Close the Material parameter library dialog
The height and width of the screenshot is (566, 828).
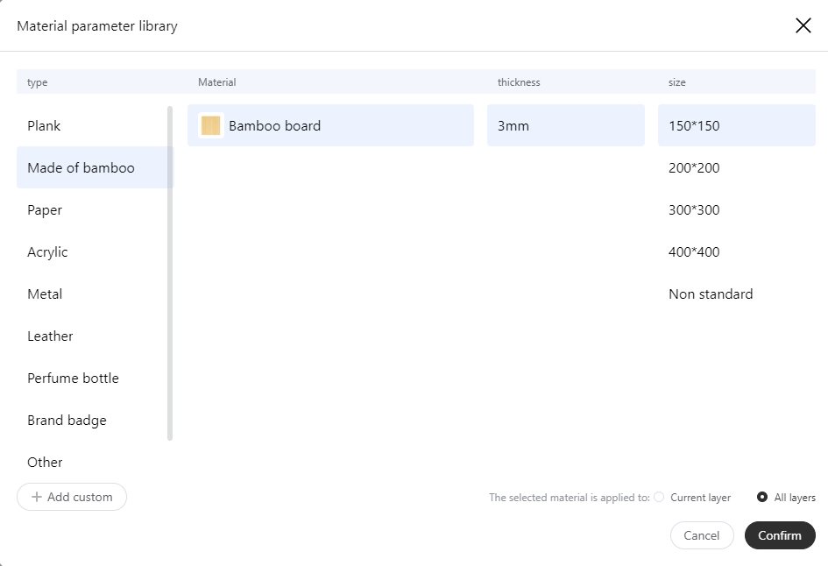click(x=803, y=25)
